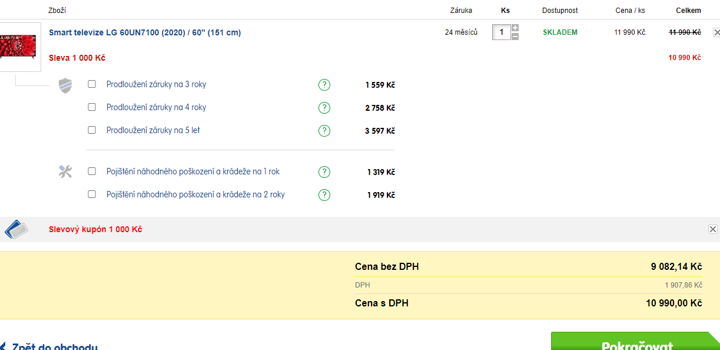The height and width of the screenshot is (350, 720).
Task: Increase quantity with the plus button
Action: 515,28
